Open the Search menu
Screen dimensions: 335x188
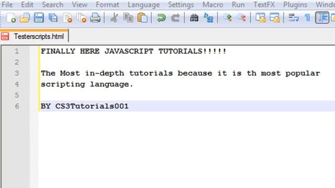point(52,5)
